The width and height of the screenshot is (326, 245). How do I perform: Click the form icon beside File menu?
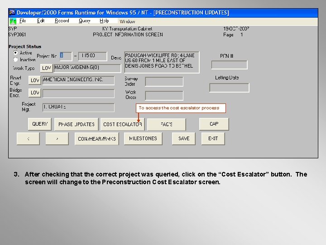click(13, 21)
